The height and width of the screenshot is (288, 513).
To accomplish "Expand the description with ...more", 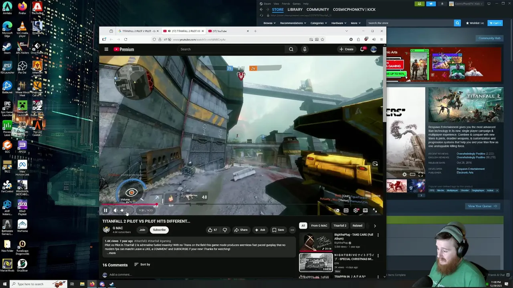I will coord(111,253).
